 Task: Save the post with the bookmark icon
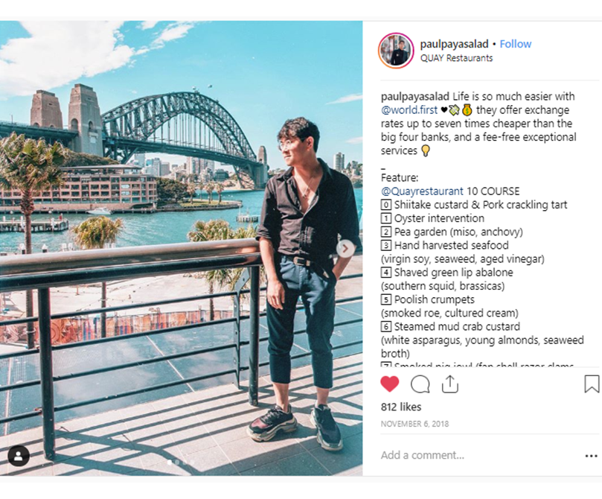[592, 384]
